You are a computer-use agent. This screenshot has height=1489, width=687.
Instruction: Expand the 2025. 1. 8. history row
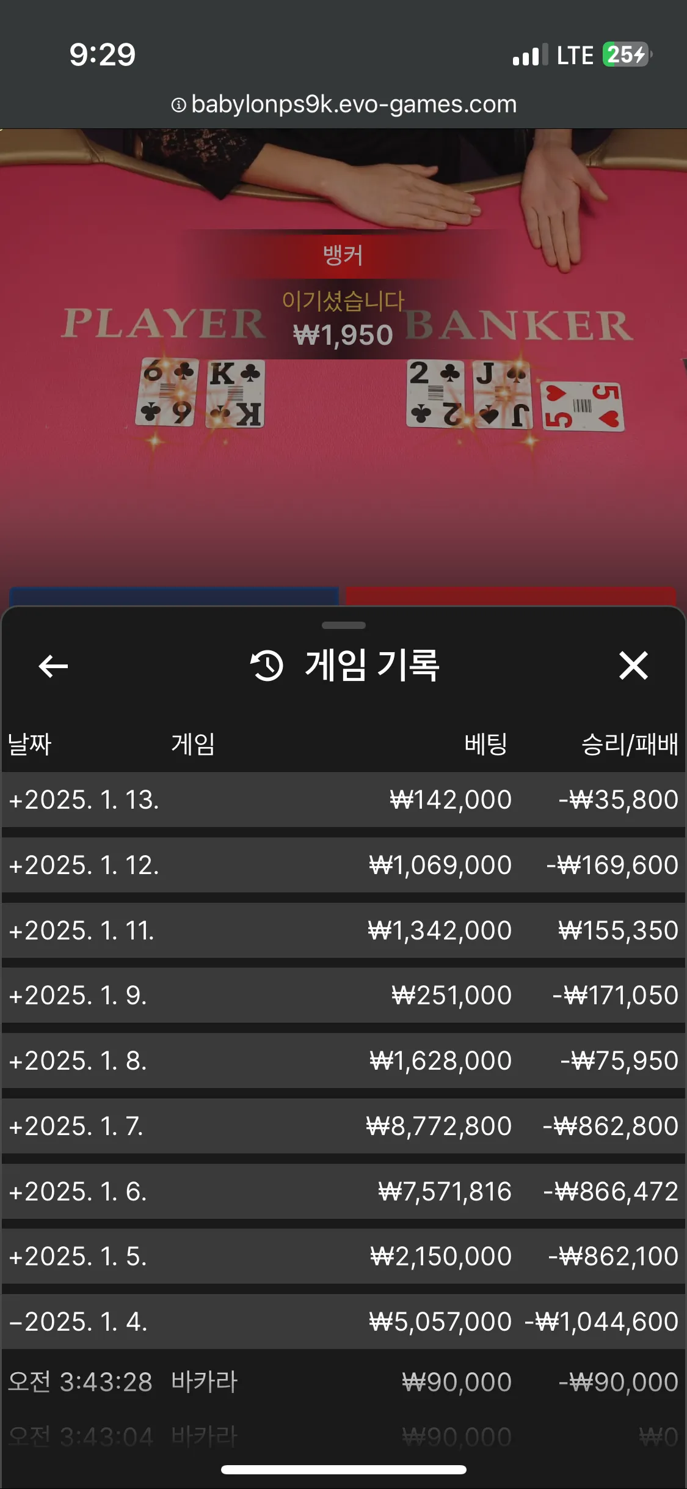[x=343, y=1061]
